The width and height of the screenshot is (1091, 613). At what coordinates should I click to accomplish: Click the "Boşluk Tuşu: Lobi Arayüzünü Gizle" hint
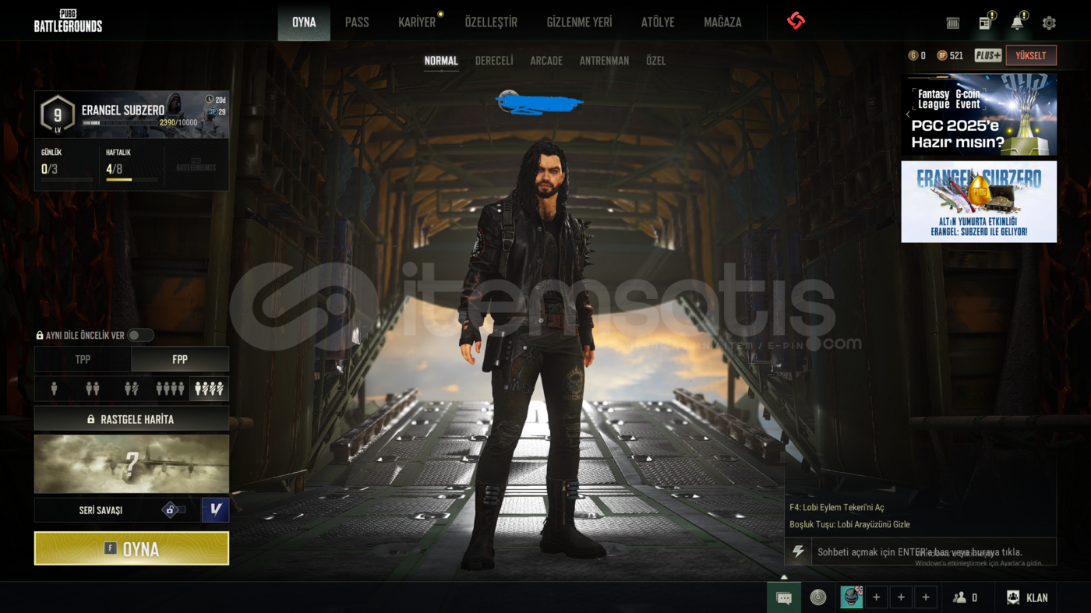(x=849, y=524)
